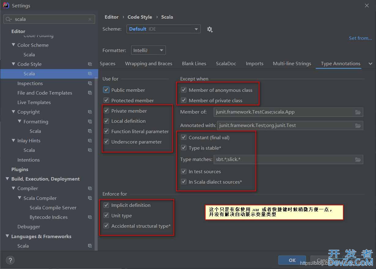This screenshot has height=269, width=376.
Task: Toggle Underscore parameter checkbox
Action: pos(106,142)
